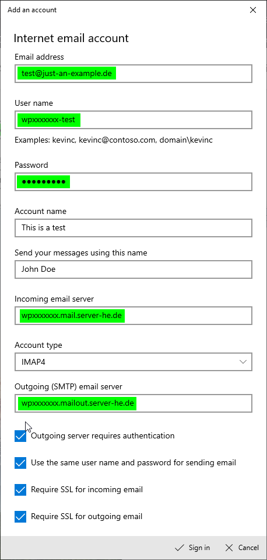Click the Email address field
Viewport: 267px width, 560px height.
133,74
